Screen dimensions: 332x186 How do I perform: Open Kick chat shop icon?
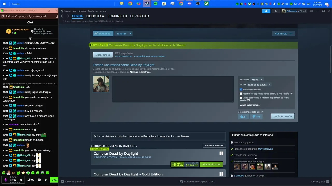pos(39,180)
